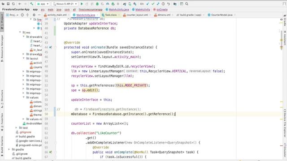Click the Git Rollback undo arrow icon
The width and height of the screenshot is (287, 161).
[169, 4]
